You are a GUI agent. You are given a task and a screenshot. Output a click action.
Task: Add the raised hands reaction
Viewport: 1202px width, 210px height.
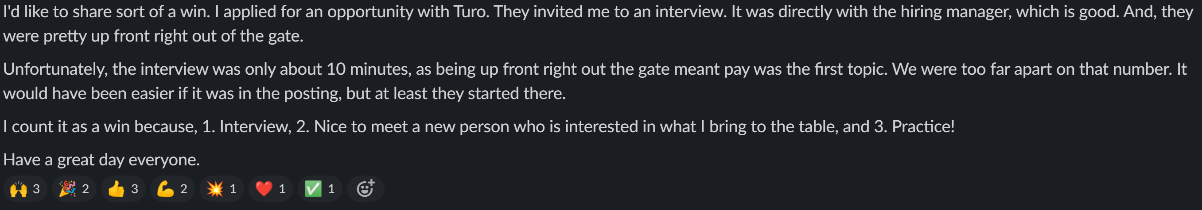click(x=25, y=189)
